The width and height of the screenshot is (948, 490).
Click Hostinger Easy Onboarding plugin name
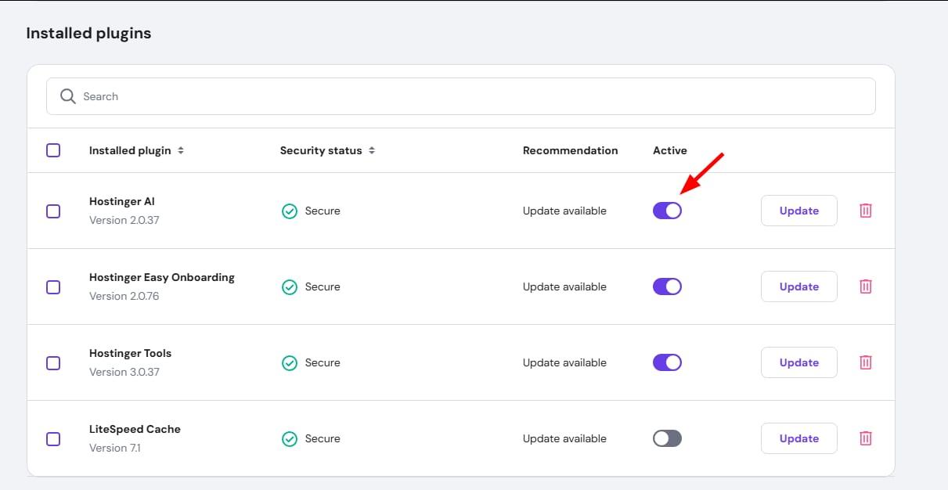(x=162, y=277)
